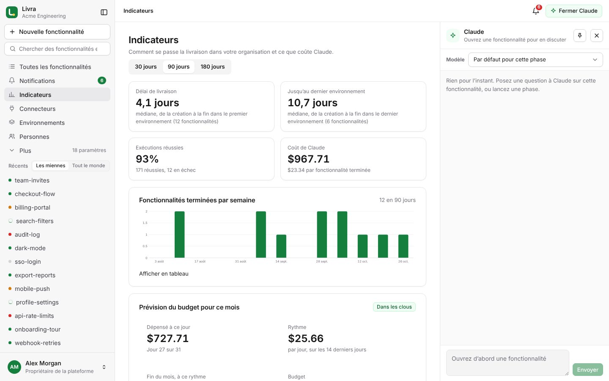The width and height of the screenshot is (609, 381).
Task: Click Afficher en tableau link
Action: pos(164,274)
